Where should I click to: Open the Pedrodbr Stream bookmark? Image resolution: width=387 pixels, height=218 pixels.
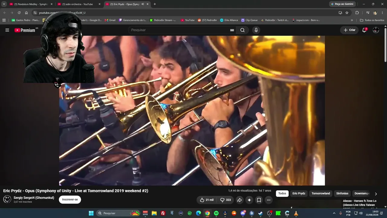(x=163, y=20)
